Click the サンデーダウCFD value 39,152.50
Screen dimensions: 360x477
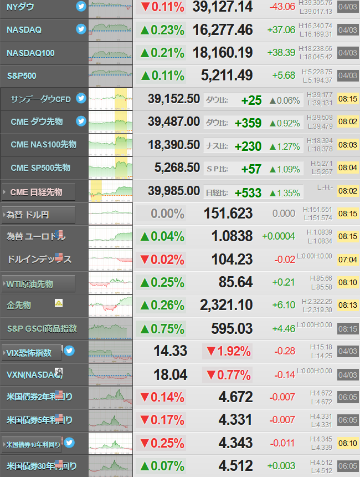point(174,99)
